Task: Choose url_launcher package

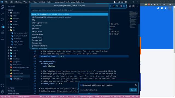Action: coord(70,26)
